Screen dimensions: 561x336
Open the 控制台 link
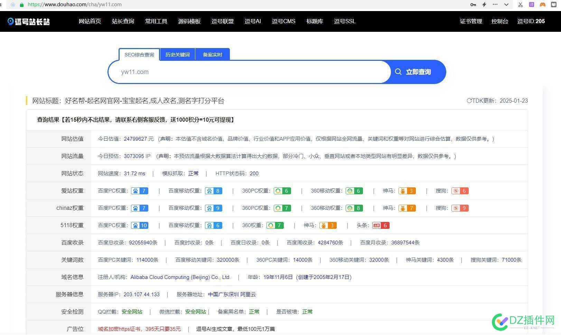[x=500, y=21]
